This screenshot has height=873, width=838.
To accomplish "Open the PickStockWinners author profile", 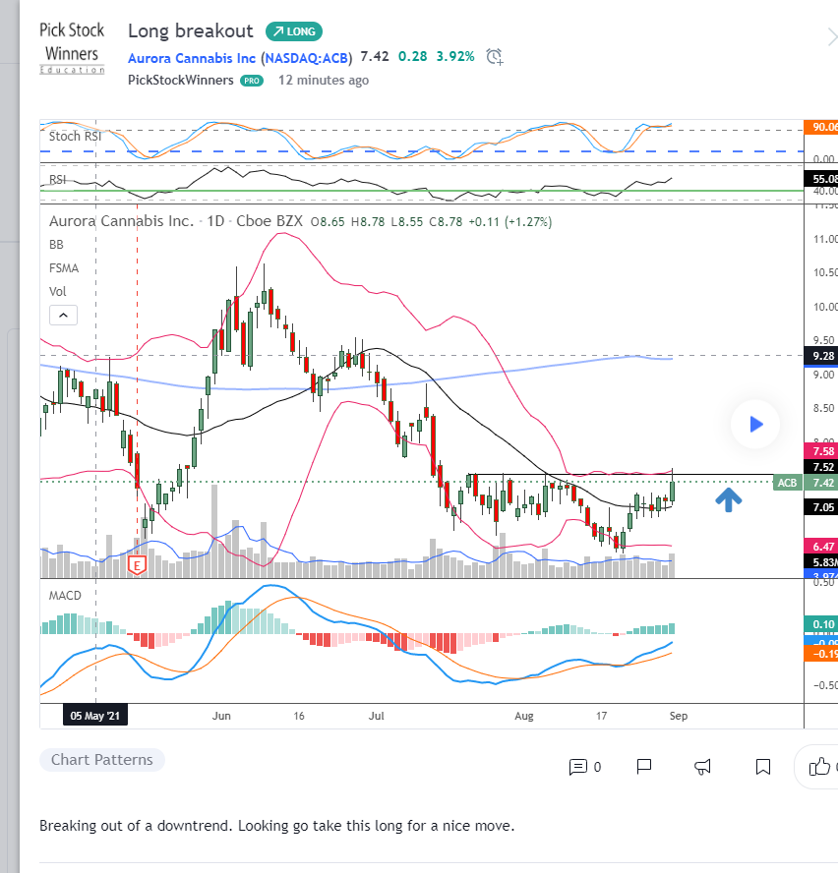I will (181, 81).
